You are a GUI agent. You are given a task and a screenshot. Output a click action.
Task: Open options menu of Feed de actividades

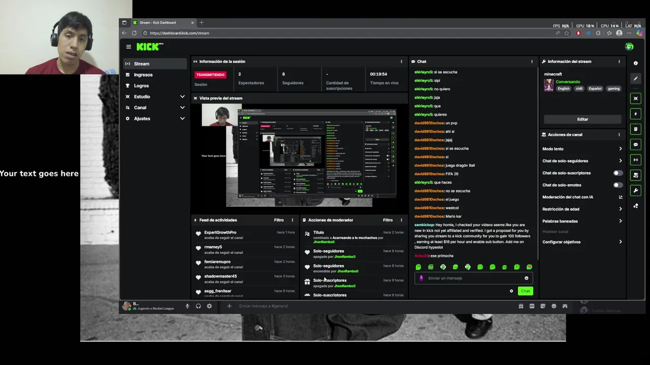(292, 220)
